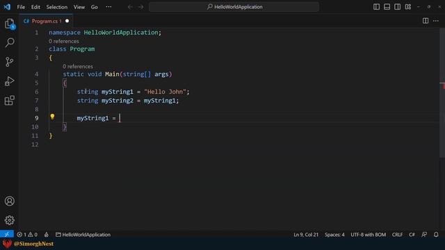The image size is (445, 250).
Task: Expand the hidden menus ellipsis
Action: [x=108, y=7]
